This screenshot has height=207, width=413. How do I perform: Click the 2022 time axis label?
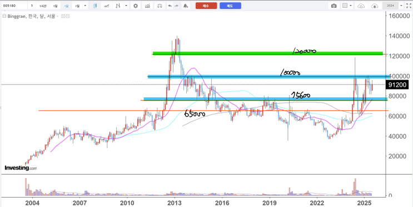(317, 203)
